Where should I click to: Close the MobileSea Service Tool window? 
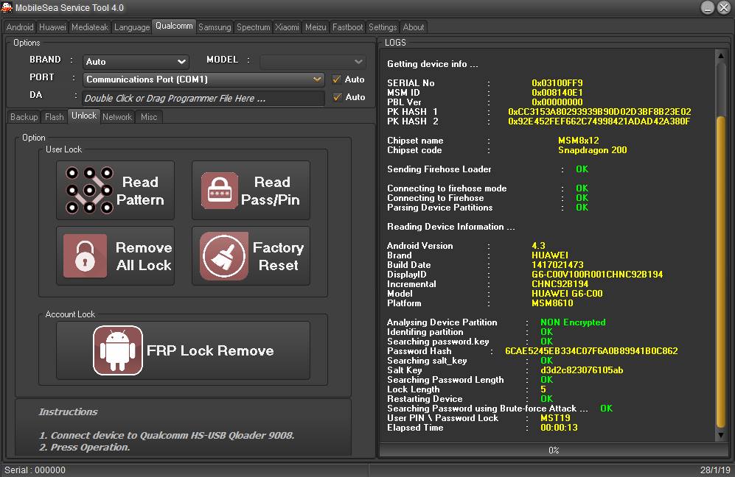click(724, 7)
